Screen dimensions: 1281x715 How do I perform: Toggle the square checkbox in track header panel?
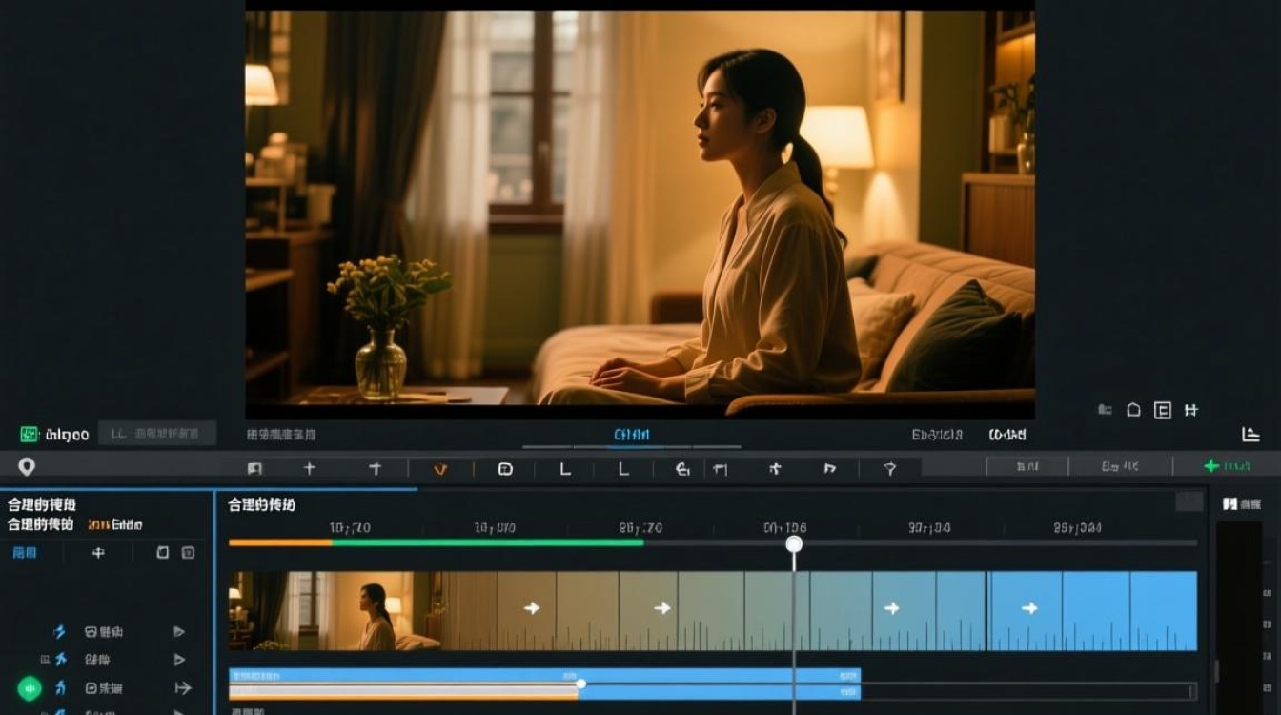coord(163,552)
